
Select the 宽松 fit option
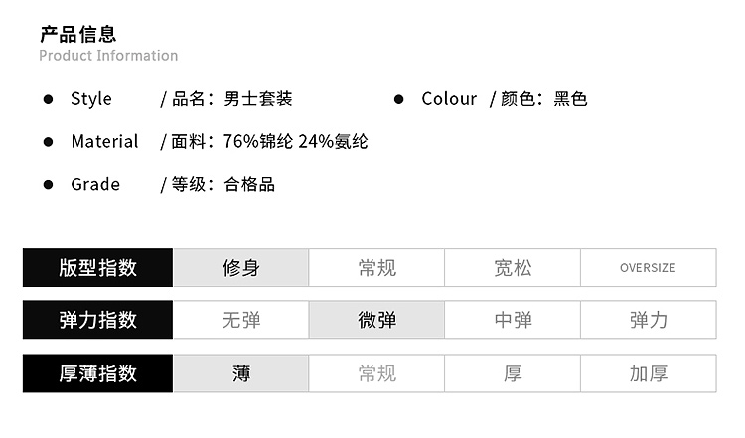(513, 268)
